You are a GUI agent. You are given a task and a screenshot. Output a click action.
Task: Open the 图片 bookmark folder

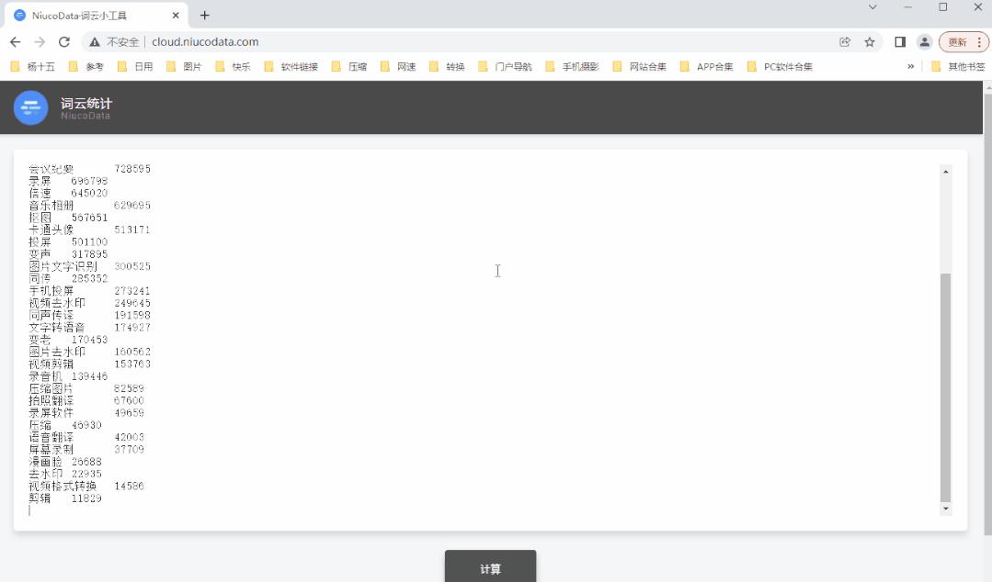(x=184, y=66)
